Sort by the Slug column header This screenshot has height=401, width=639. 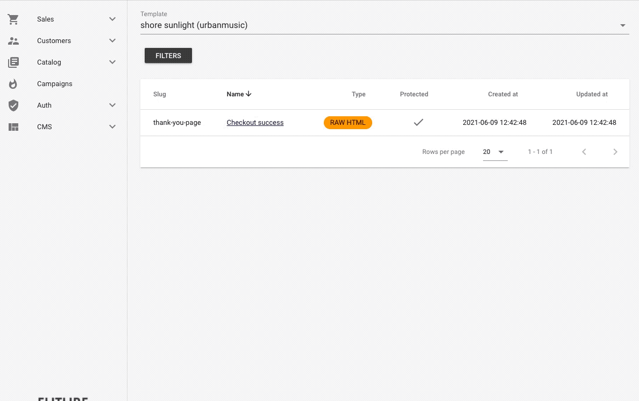[x=159, y=94]
